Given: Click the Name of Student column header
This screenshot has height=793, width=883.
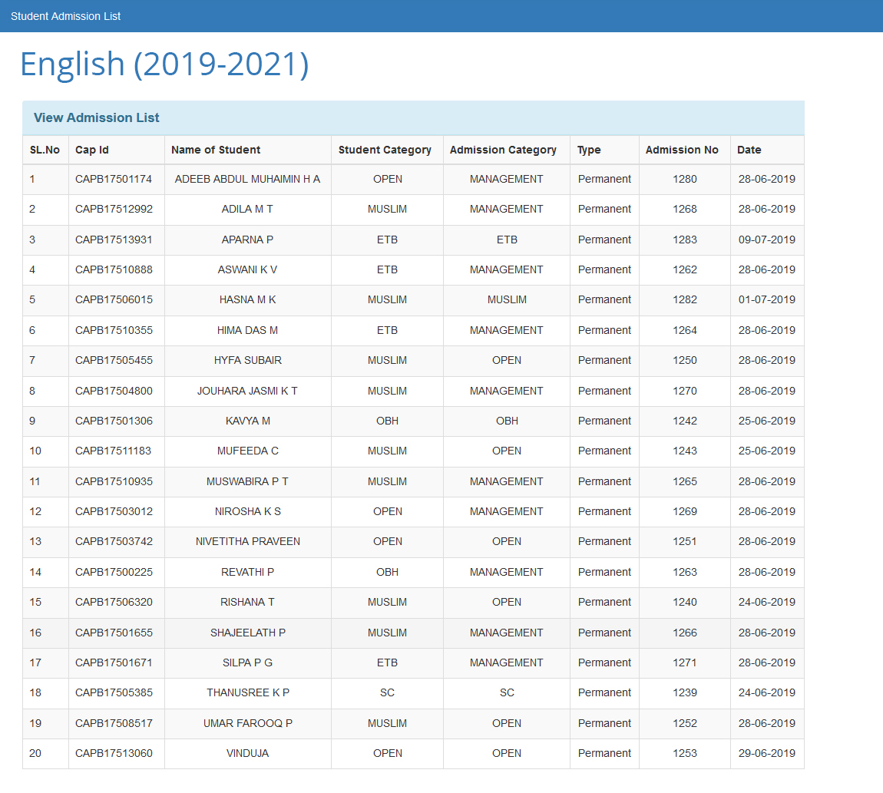Looking at the screenshot, I should [x=216, y=150].
